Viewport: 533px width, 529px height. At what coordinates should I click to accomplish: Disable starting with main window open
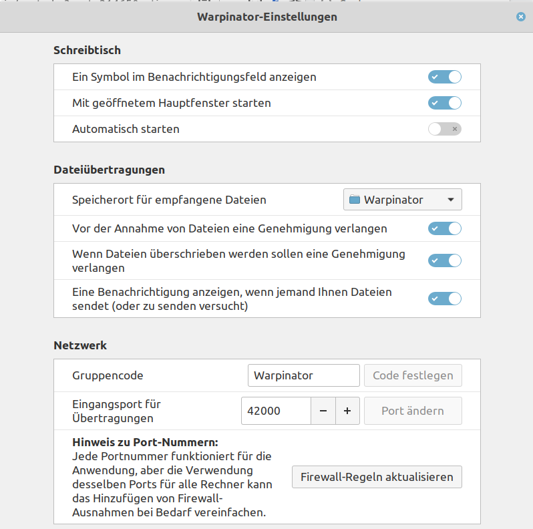click(x=445, y=103)
